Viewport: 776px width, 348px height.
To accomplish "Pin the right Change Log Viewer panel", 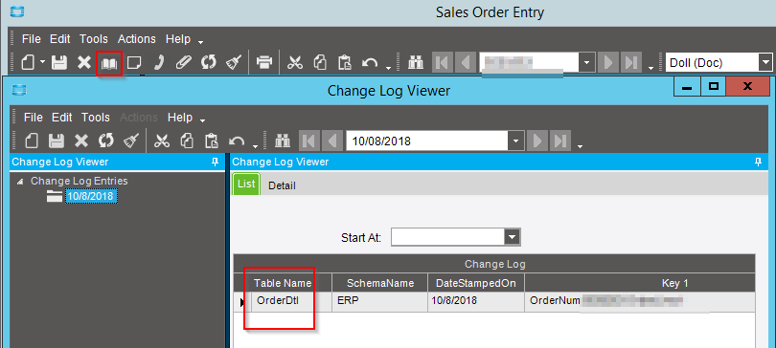I will pyautogui.click(x=758, y=162).
